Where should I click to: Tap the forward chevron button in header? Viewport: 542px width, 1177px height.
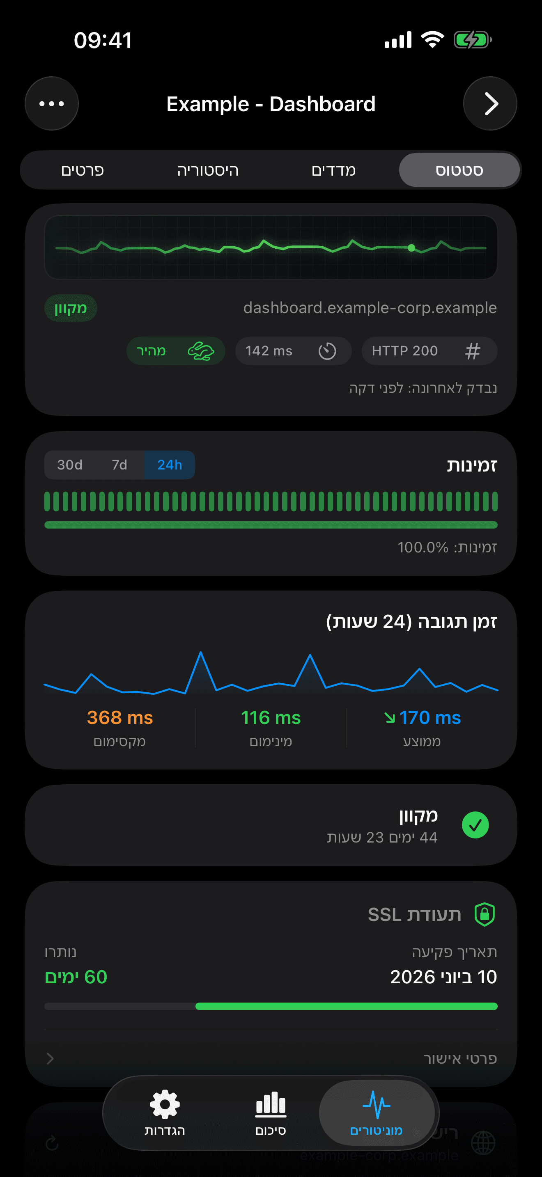tap(490, 104)
